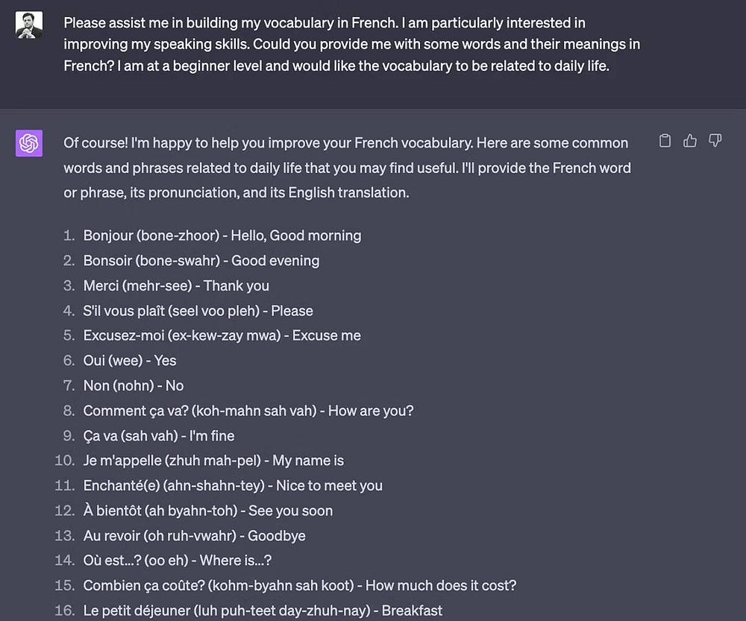This screenshot has height=621, width=746.
Task: Click the 'Combien ça coûte?' line
Action: tap(299, 586)
